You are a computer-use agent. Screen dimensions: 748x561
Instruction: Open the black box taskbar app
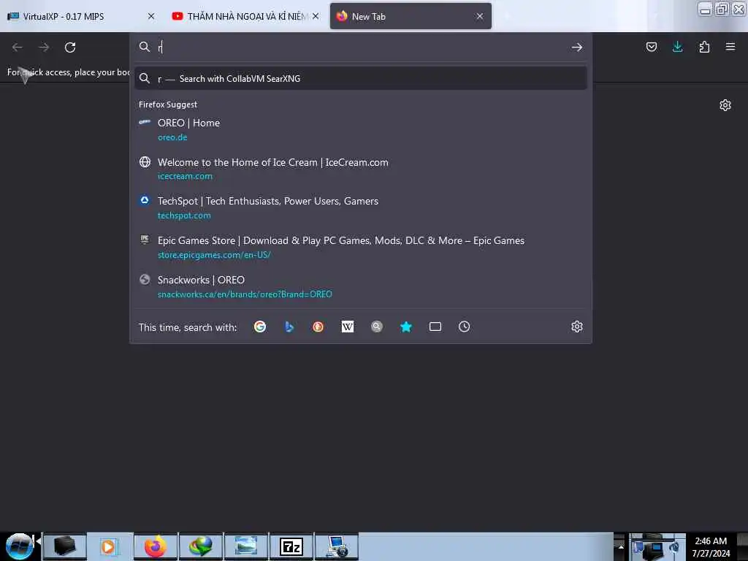(65, 546)
